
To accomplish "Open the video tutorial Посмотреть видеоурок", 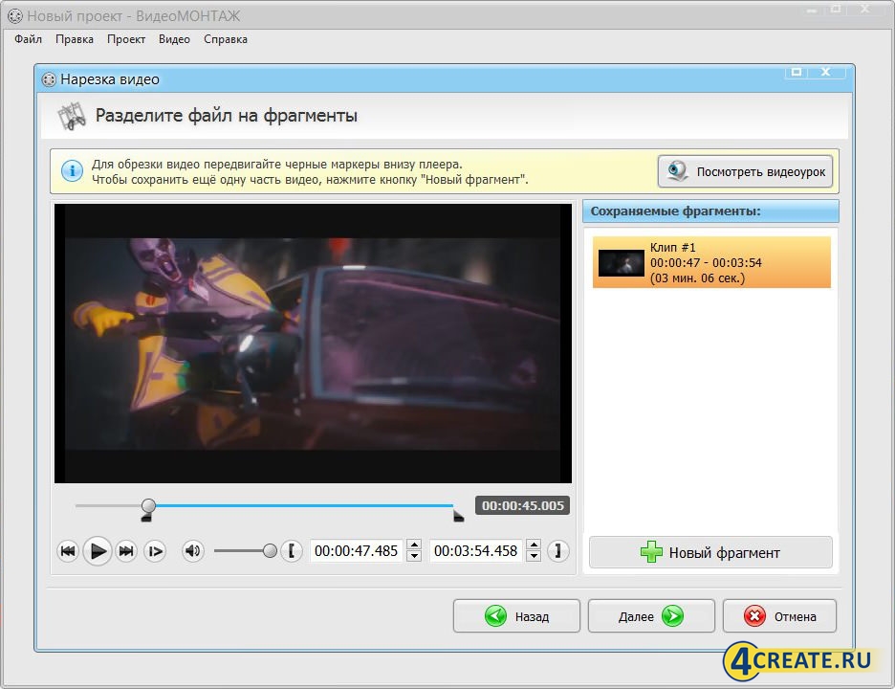I will click(x=745, y=171).
